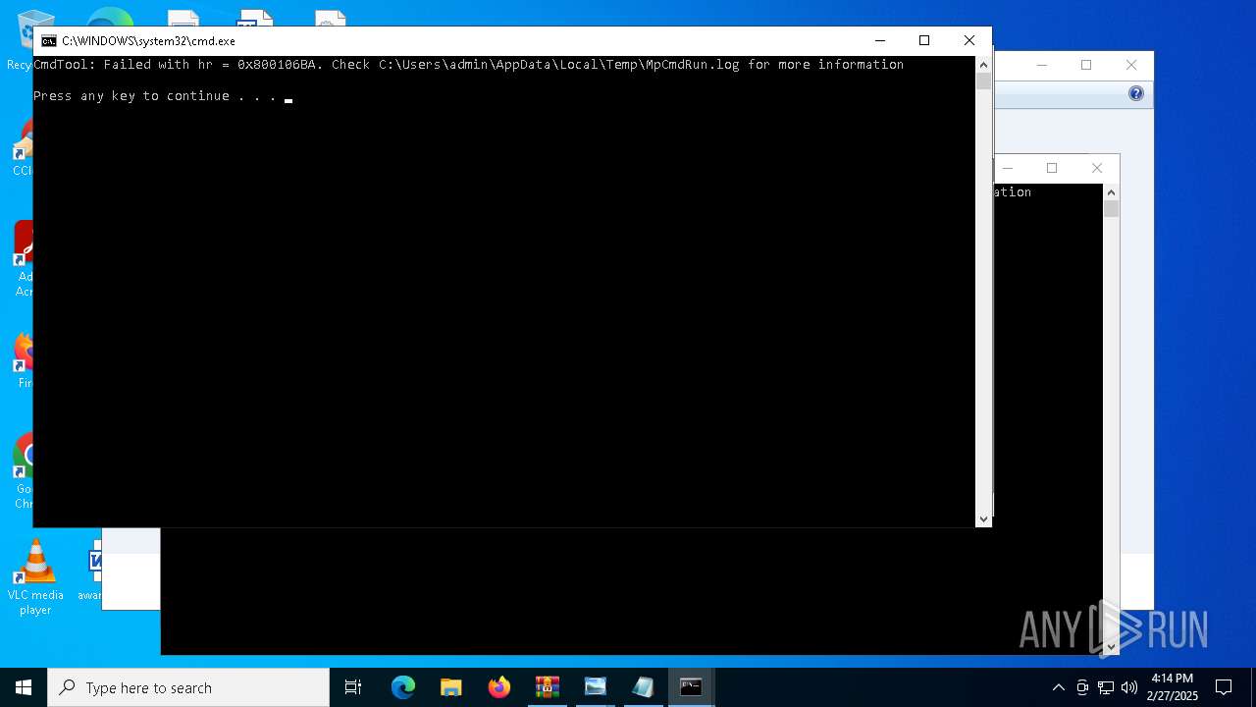Click the down arrow of the front cmd scrollbar
The height and width of the screenshot is (707, 1256).
click(983, 518)
